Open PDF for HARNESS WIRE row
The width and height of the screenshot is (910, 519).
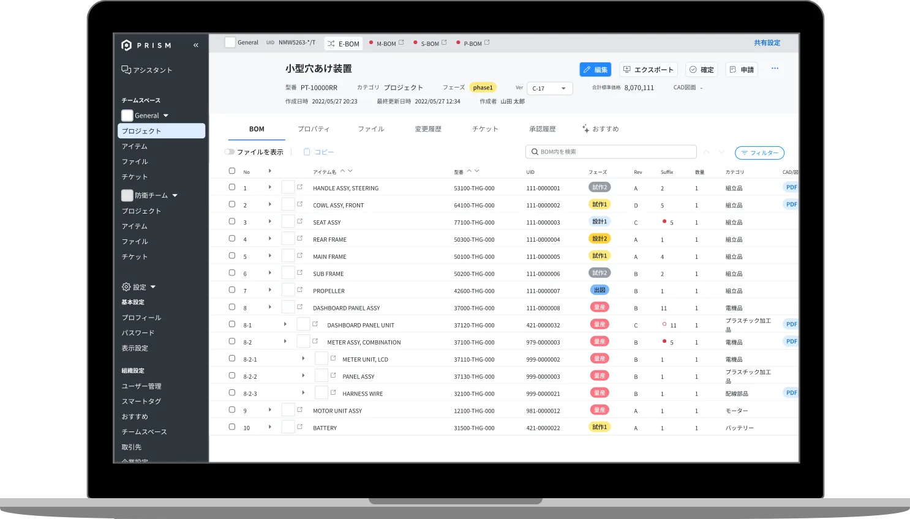click(x=791, y=393)
